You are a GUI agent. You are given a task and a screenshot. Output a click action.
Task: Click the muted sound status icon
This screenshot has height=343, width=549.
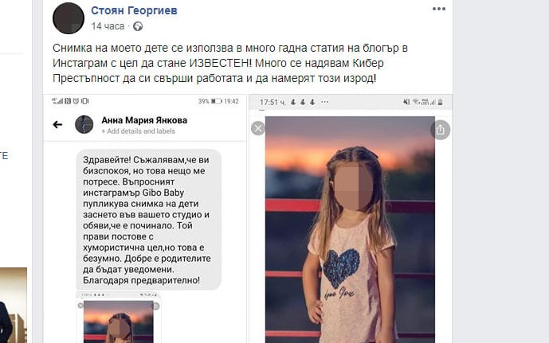[x=406, y=102]
